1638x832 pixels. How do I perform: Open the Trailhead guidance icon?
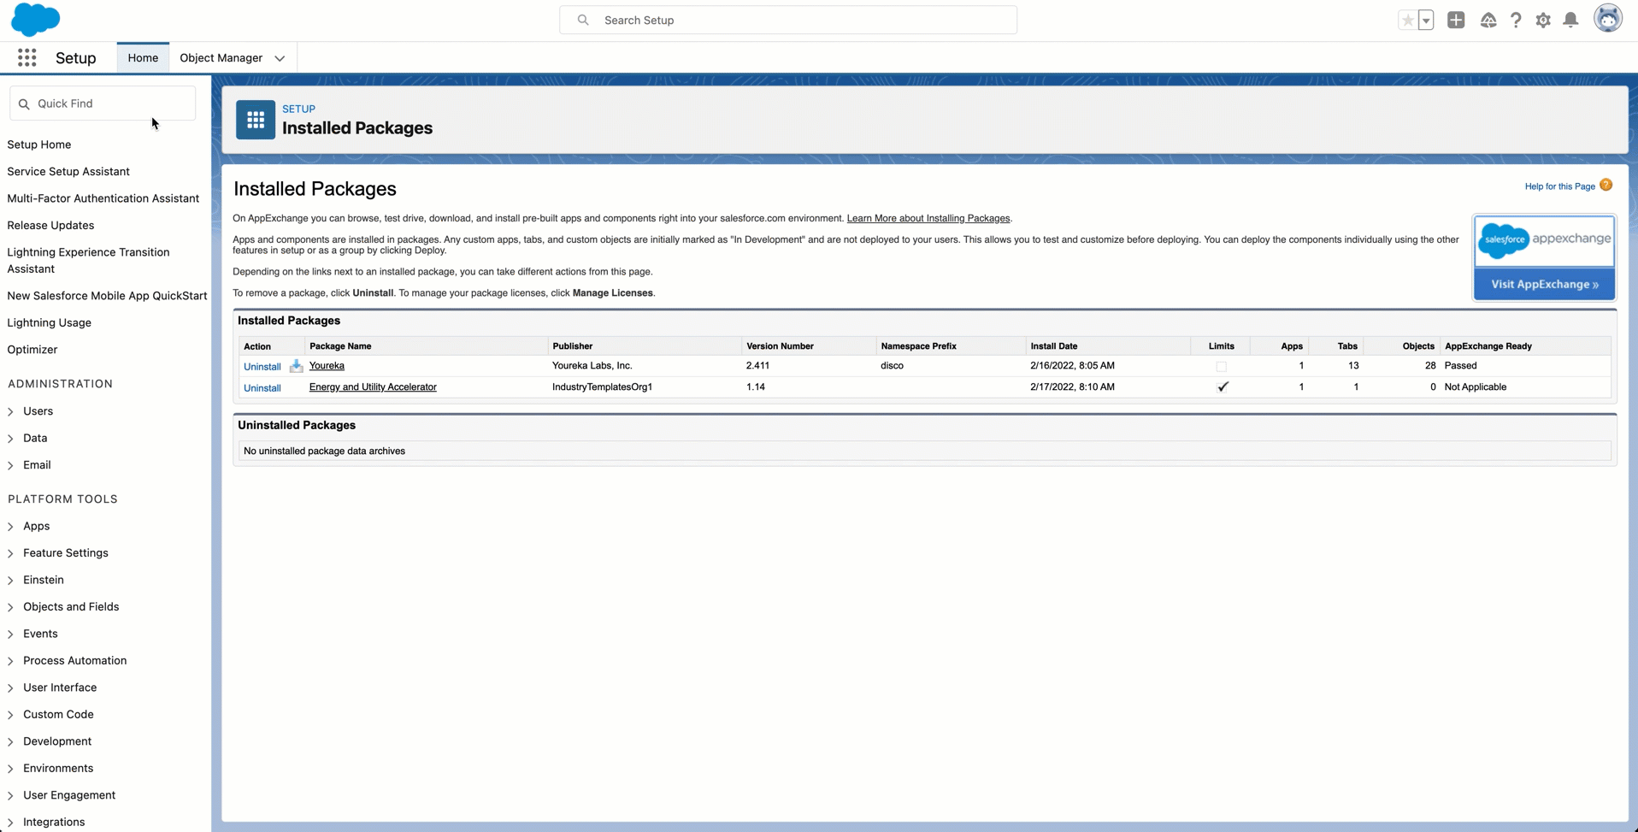click(x=1488, y=20)
